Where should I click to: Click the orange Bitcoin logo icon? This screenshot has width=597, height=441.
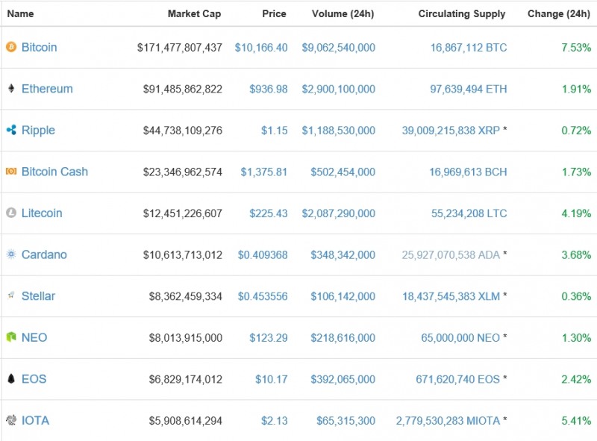pyautogui.click(x=10, y=47)
